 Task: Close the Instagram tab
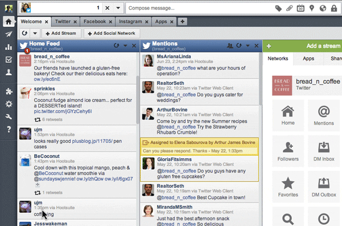pyautogui.click(x=147, y=22)
